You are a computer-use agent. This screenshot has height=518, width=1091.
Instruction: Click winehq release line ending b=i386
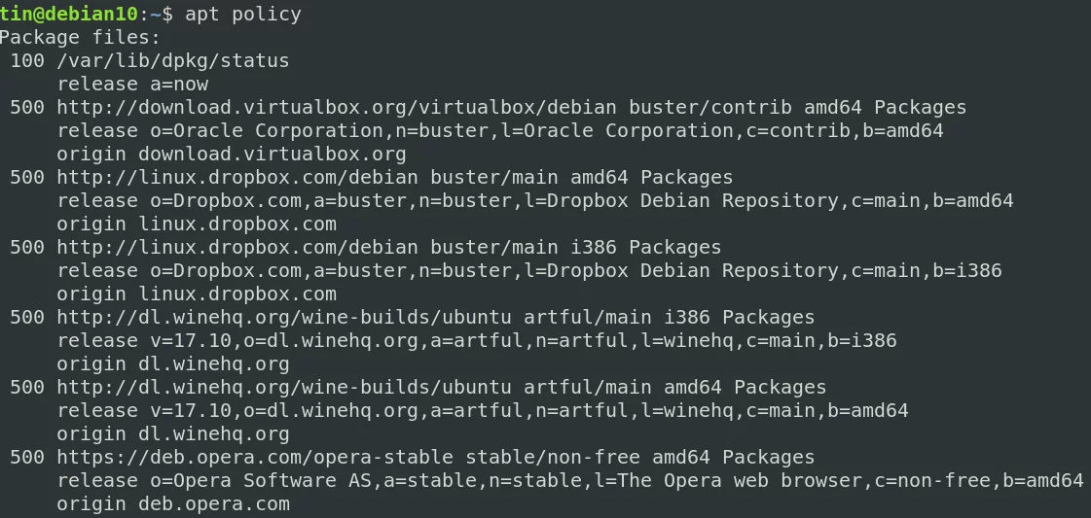pos(477,341)
